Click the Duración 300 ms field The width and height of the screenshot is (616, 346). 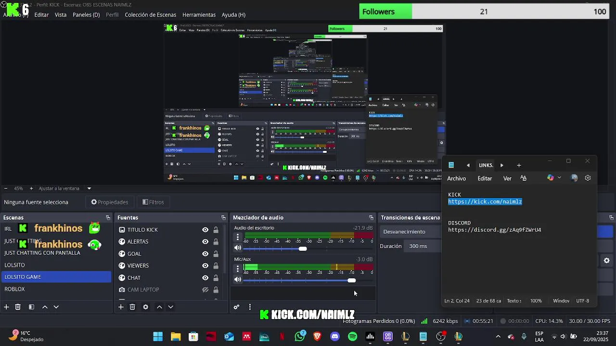(423, 246)
